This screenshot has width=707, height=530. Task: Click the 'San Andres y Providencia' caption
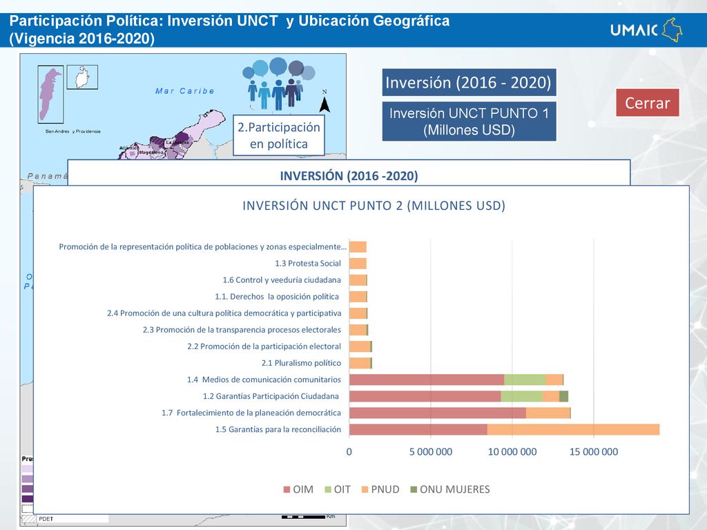point(73,132)
